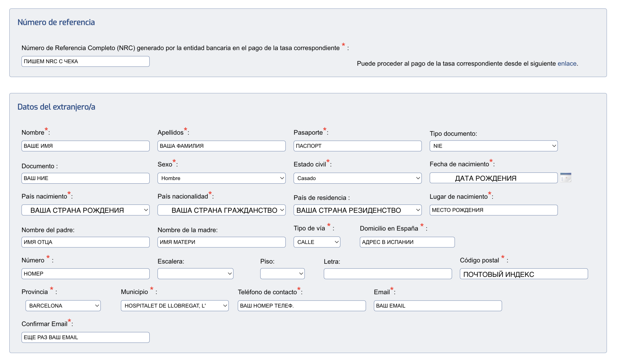
Task: Open the date of birth calendar picker
Action: pos(565,178)
